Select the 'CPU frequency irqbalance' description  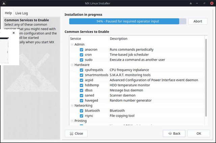(x=129, y=70)
